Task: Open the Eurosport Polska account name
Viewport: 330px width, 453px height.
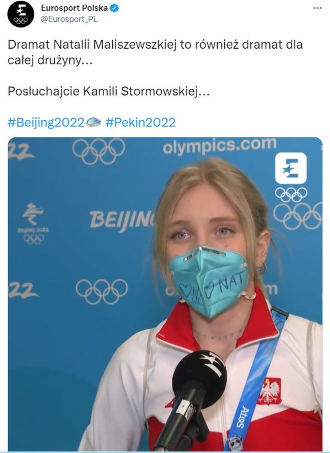Action: pos(74,8)
